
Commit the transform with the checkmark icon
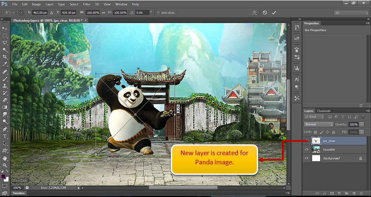point(274,13)
